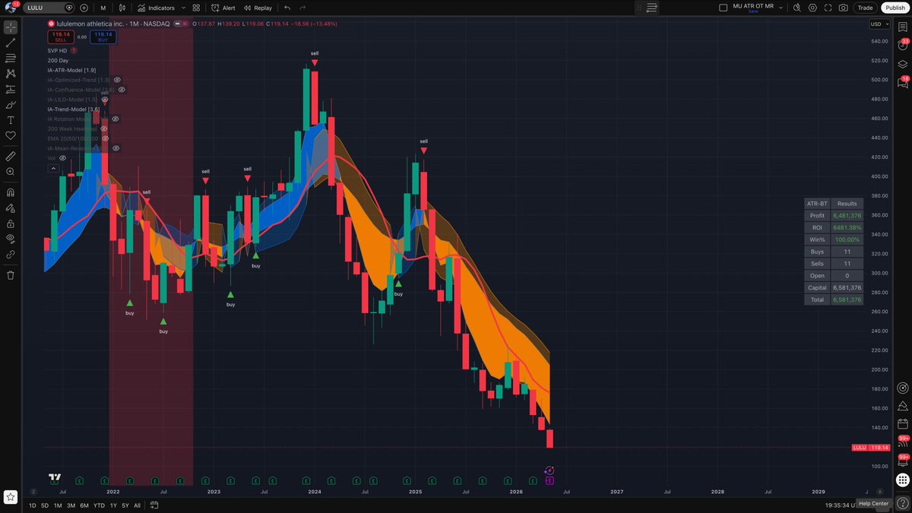Open watchlist panel in right sidebar
This screenshot has height=513, width=912.
point(903,27)
